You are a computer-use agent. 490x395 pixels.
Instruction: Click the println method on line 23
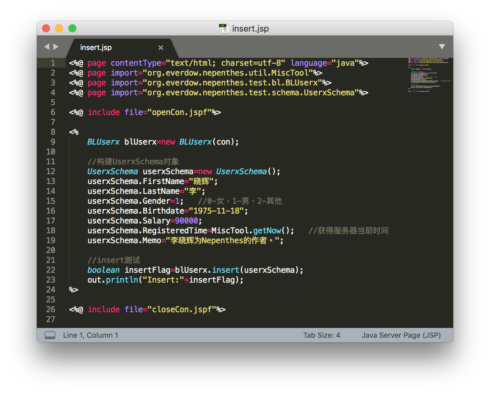tap(122, 280)
